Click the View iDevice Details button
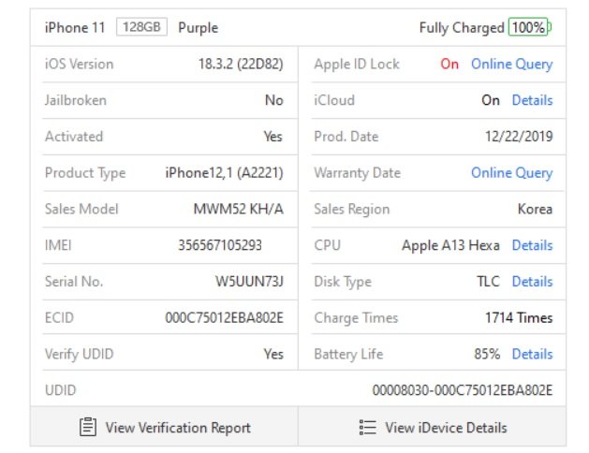 click(x=432, y=427)
